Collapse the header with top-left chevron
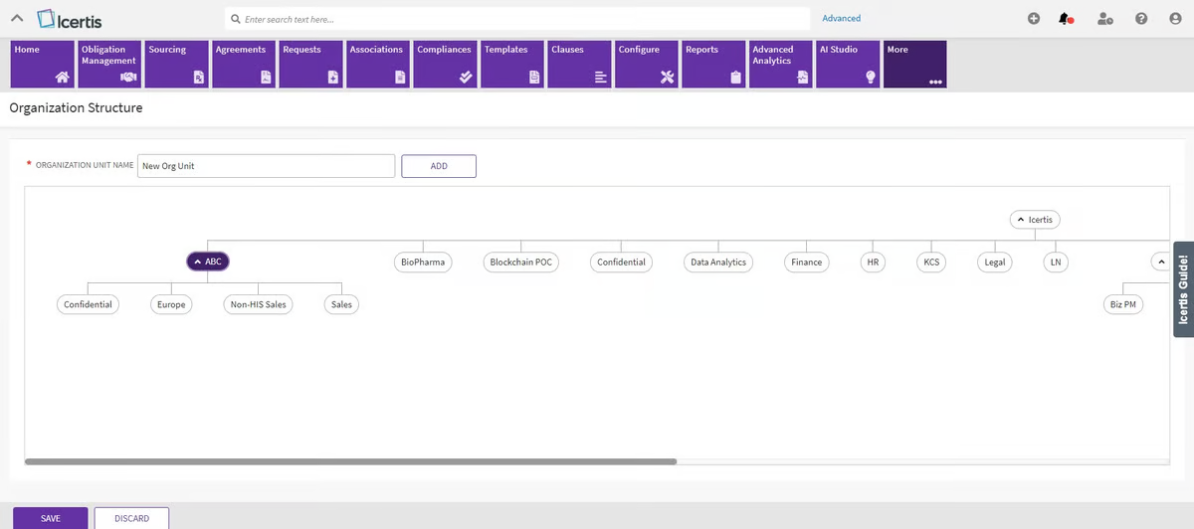Image resolution: width=1194 pixels, height=529 pixels. 16,19
